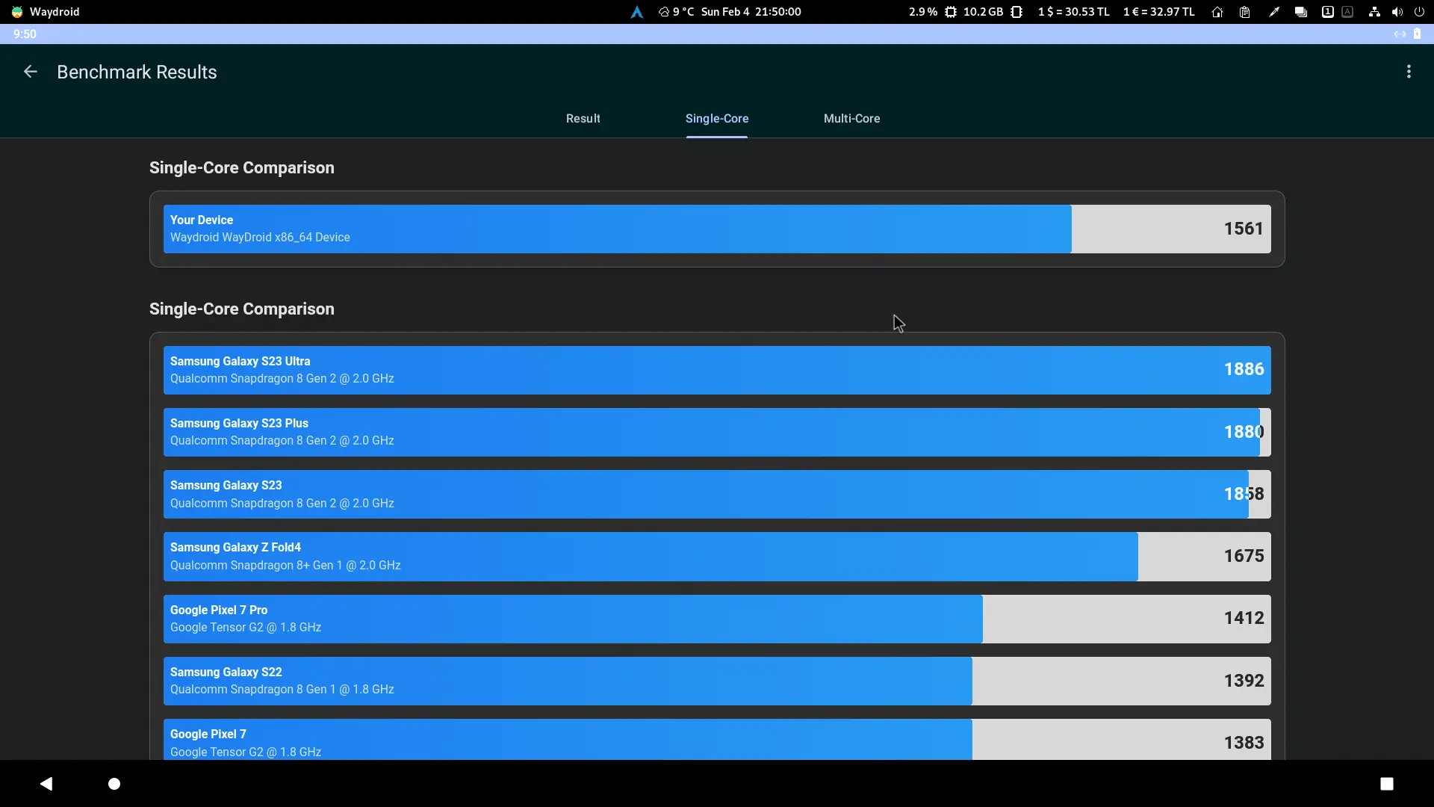
Task: Open the three-dot overflow menu
Action: (x=1409, y=72)
